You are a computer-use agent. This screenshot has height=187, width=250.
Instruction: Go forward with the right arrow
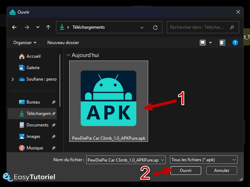(x=27, y=27)
